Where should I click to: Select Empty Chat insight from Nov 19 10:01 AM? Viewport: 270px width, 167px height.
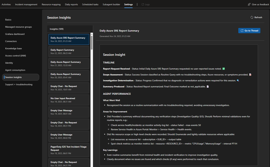[x=69, y=88]
